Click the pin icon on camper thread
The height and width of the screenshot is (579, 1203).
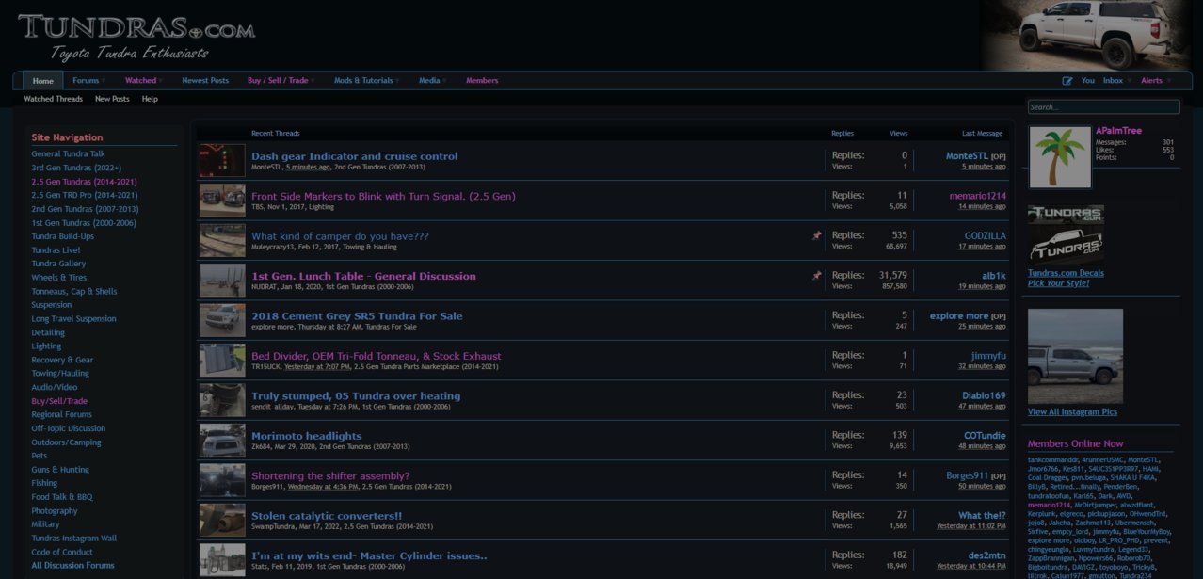point(817,236)
